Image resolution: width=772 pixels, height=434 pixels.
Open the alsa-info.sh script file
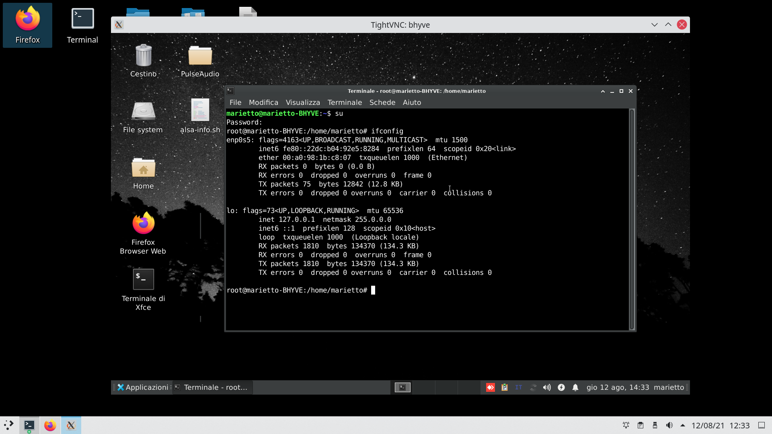(x=200, y=111)
